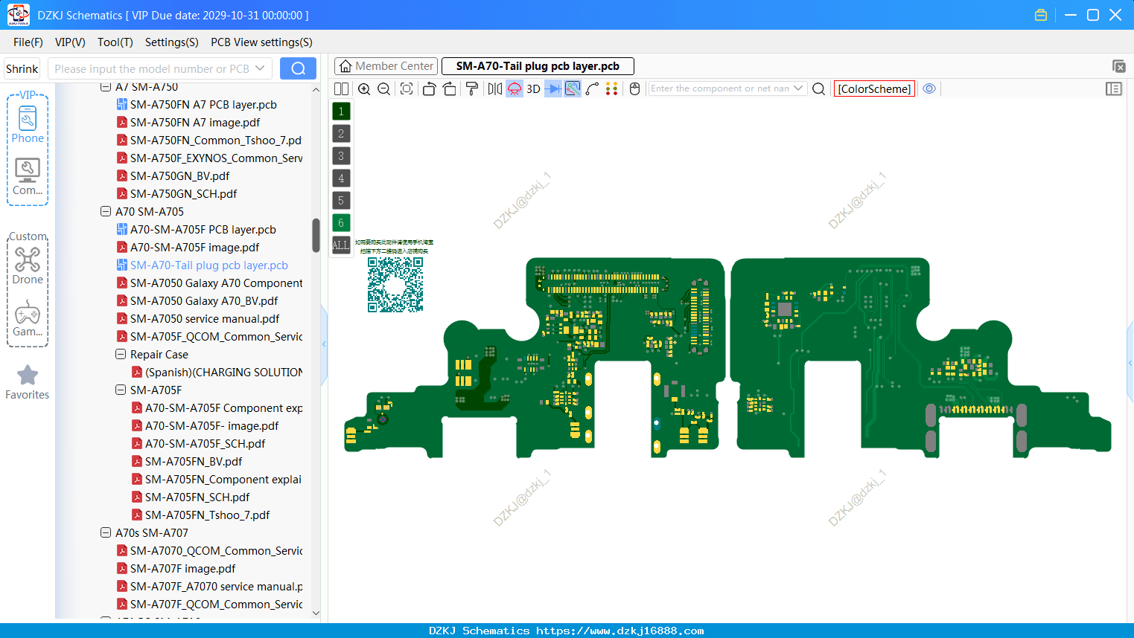1134x638 pixels.
Task: Show PCB layer 2
Action: 341,134
